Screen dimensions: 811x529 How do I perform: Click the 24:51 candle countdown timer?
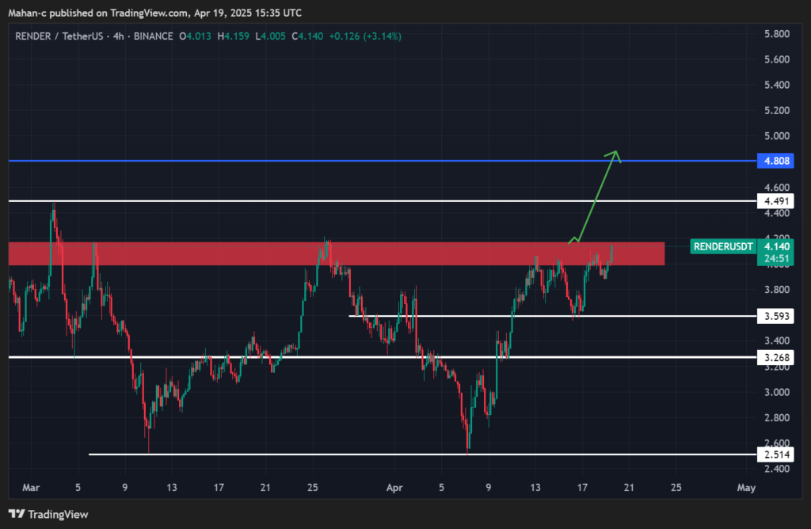tap(772, 258)
